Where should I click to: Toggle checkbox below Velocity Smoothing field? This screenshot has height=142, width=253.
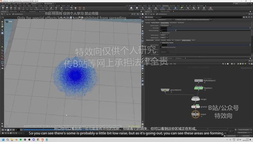160,33
